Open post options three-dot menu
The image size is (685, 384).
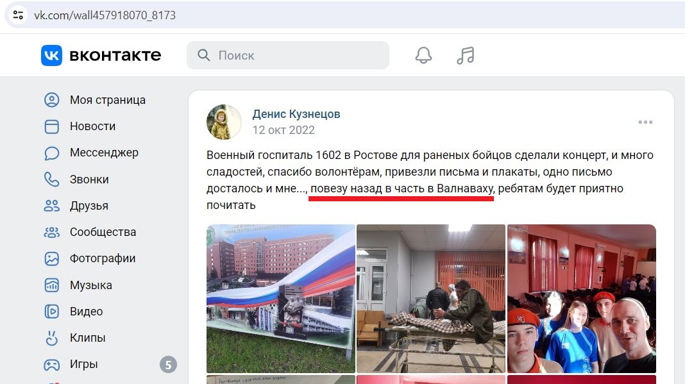(645, 122)
